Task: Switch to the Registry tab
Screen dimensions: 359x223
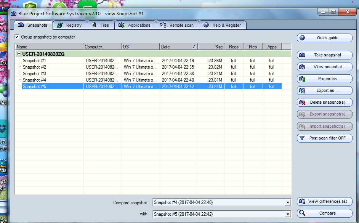Action: tap(70, 25)
